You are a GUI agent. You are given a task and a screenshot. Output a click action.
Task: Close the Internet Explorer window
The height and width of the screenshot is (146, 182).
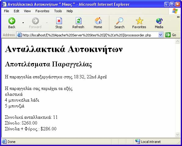click(x=178, y=4)
